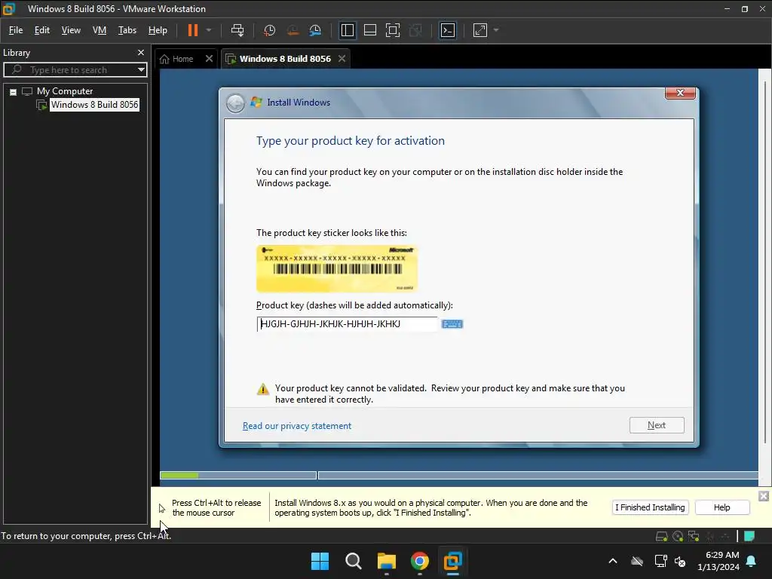Click the product key sticker image
Viewport: 772px width, 579px height.
tap(337, 269)
